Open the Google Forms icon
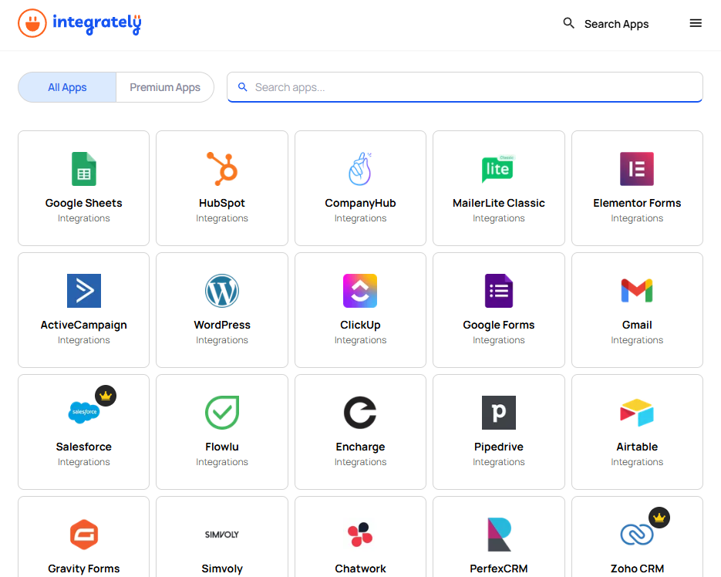Viewport: 721px width, 577px height. click(x=498, y=291)
